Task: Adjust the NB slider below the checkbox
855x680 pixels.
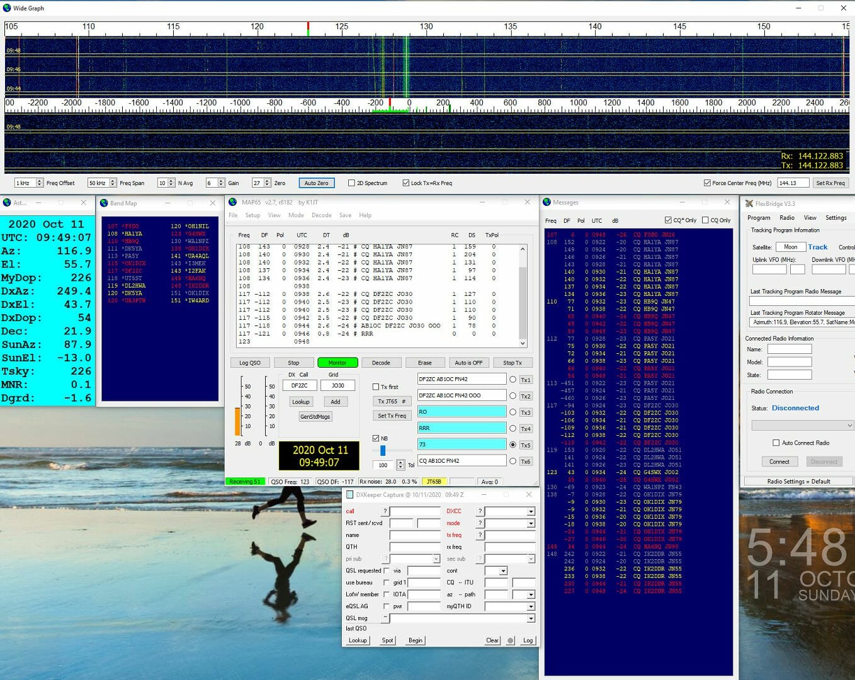Action: point(383,450)
